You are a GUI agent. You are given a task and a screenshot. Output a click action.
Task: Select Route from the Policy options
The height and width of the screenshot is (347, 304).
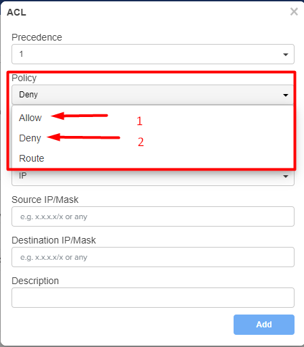32,158
